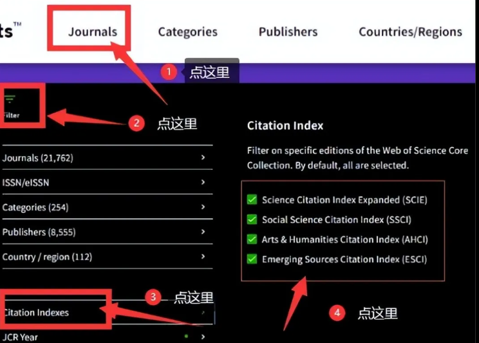Uncheck Science Citation Index Expanded (SCIE)
479x343 pixels.
point(252,200)
